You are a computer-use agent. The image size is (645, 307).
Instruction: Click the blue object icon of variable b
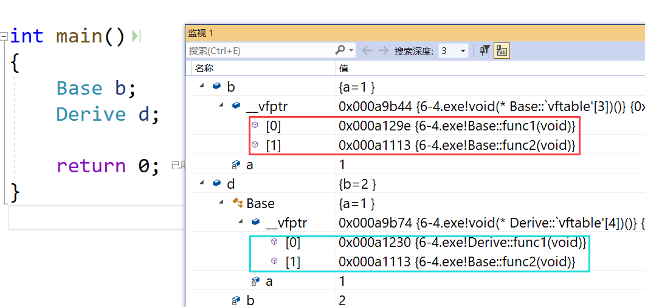[x=217, y=86]
